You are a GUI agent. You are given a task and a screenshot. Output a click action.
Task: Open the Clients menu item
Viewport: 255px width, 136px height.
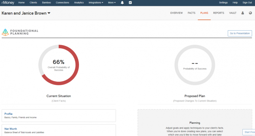click(x=33, y=2)
